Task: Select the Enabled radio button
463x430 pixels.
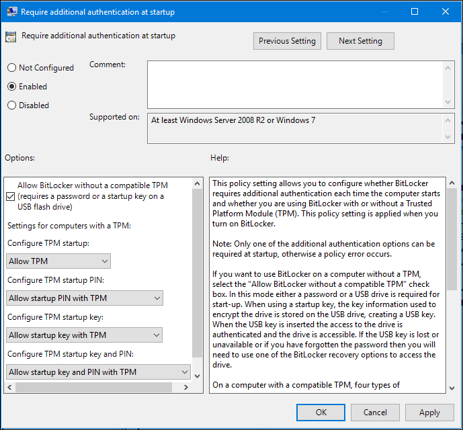Action: pos(11,87)
